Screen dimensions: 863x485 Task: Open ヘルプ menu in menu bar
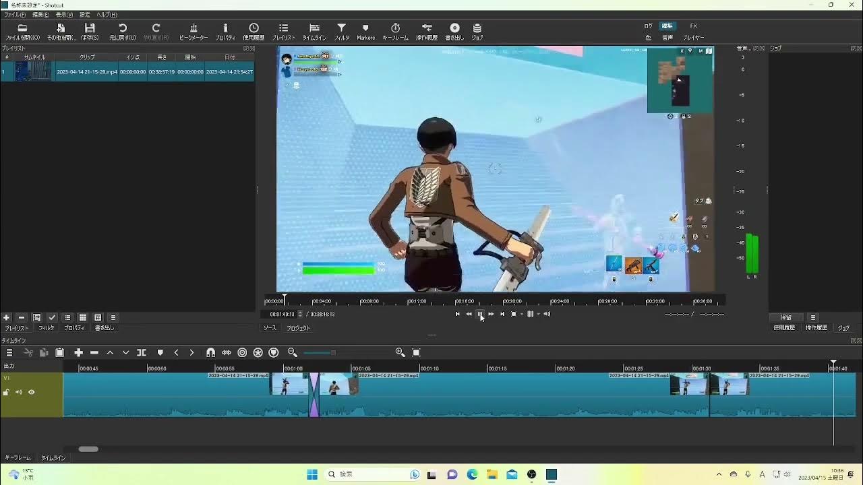tap(107, 15)
